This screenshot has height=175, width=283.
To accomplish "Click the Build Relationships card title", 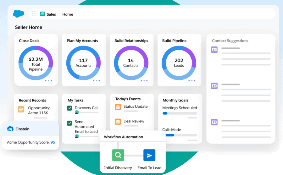I will click(131, 41).
